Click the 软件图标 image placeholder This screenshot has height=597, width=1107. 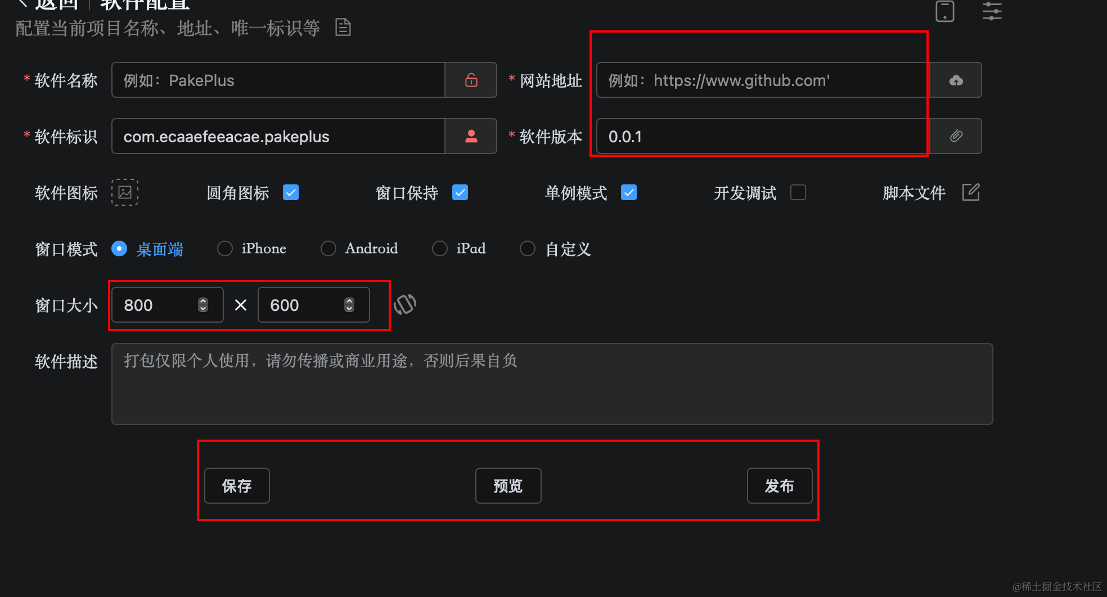125,192
